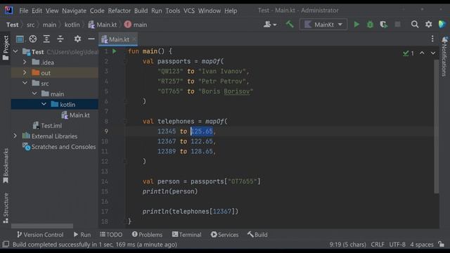Open Search Everywhere magnifier icon
Screen dimensions: 450x253
pyautogui.click(x=415, y=25)
